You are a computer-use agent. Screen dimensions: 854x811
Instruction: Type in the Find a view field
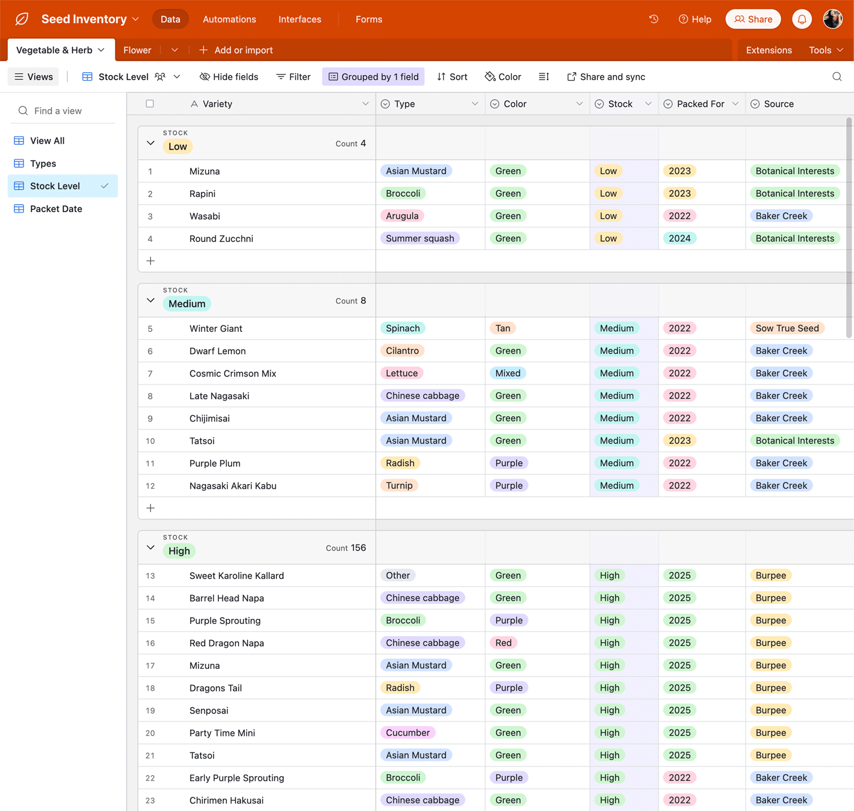tap(64, 111)
